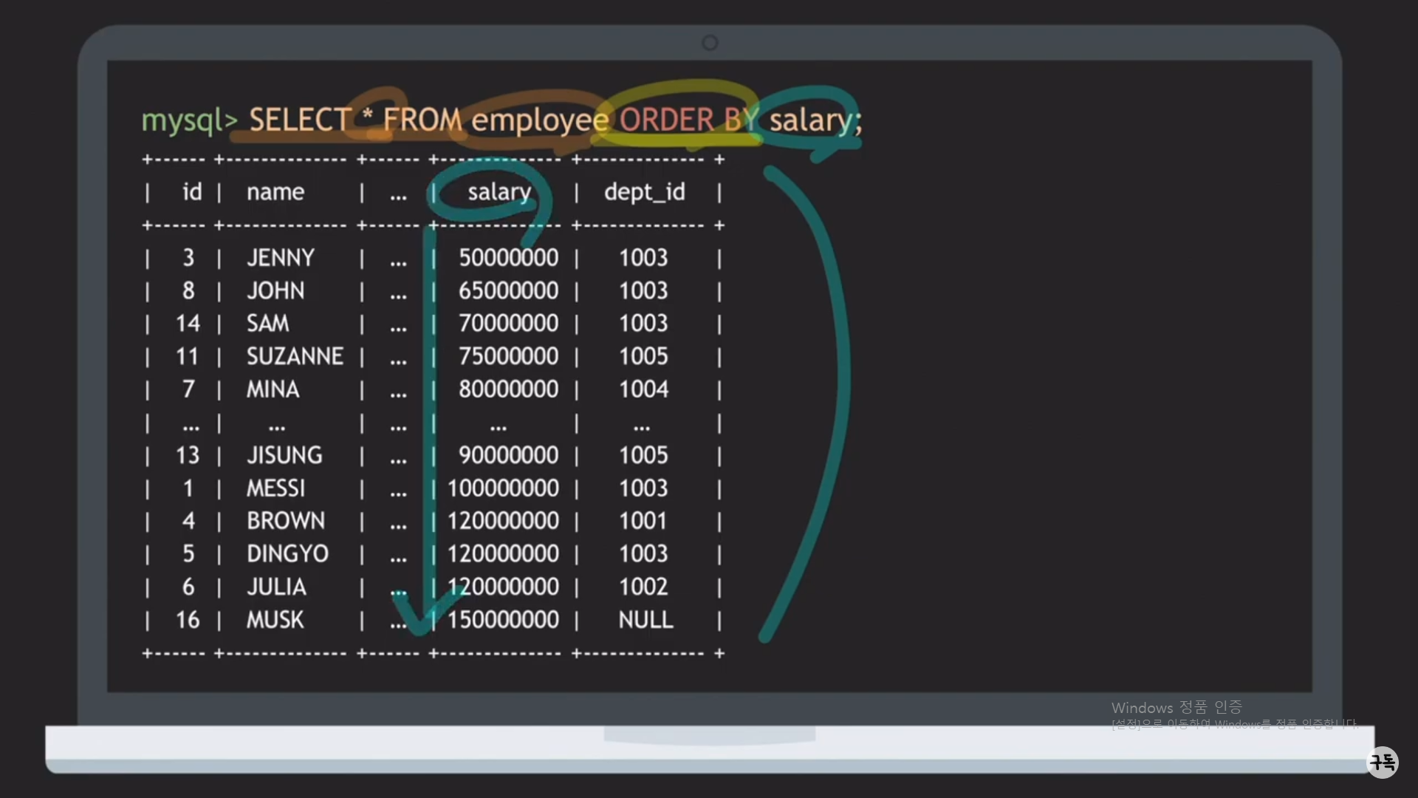Click the laptop webcam circle icon
The image size is (1418, 798).
coord(710,43)
